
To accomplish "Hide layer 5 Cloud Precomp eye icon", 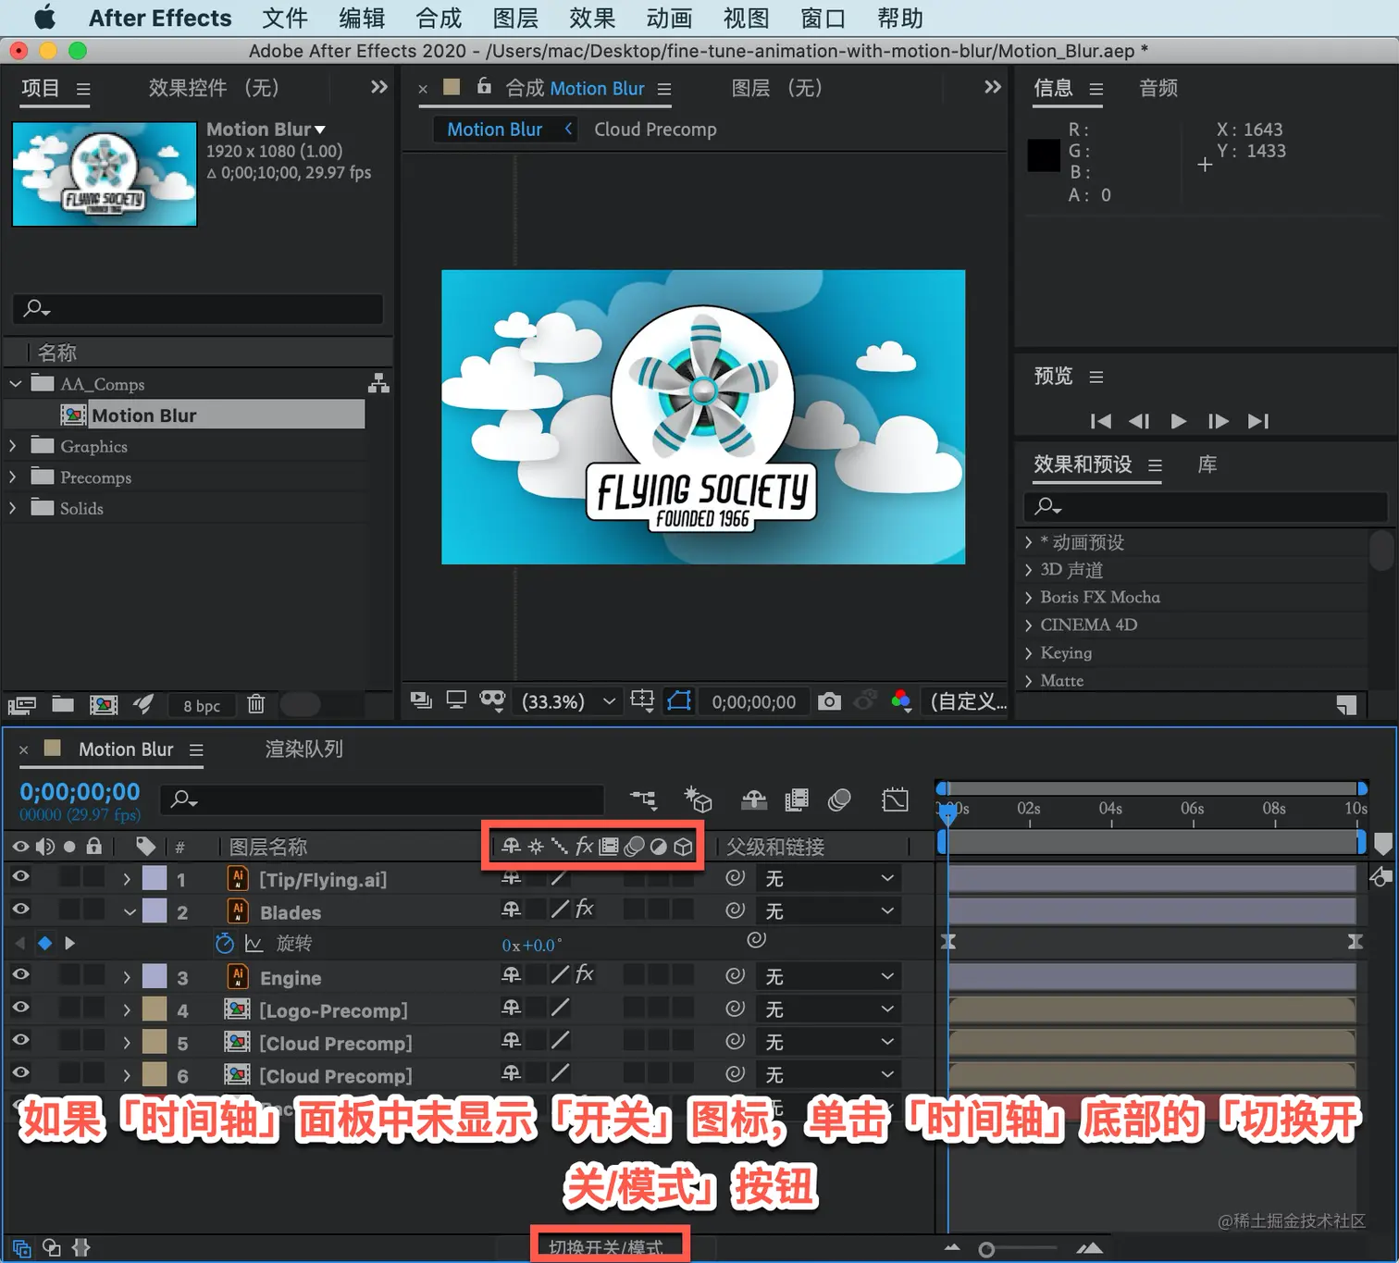I will pyautogui.click(x=20, y=1040).
